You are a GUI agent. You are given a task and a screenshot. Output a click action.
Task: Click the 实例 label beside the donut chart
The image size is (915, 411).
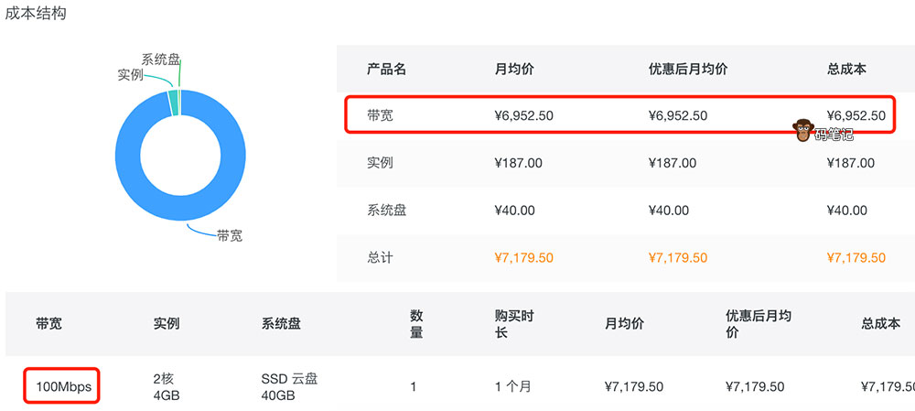(x=131, y=74)
